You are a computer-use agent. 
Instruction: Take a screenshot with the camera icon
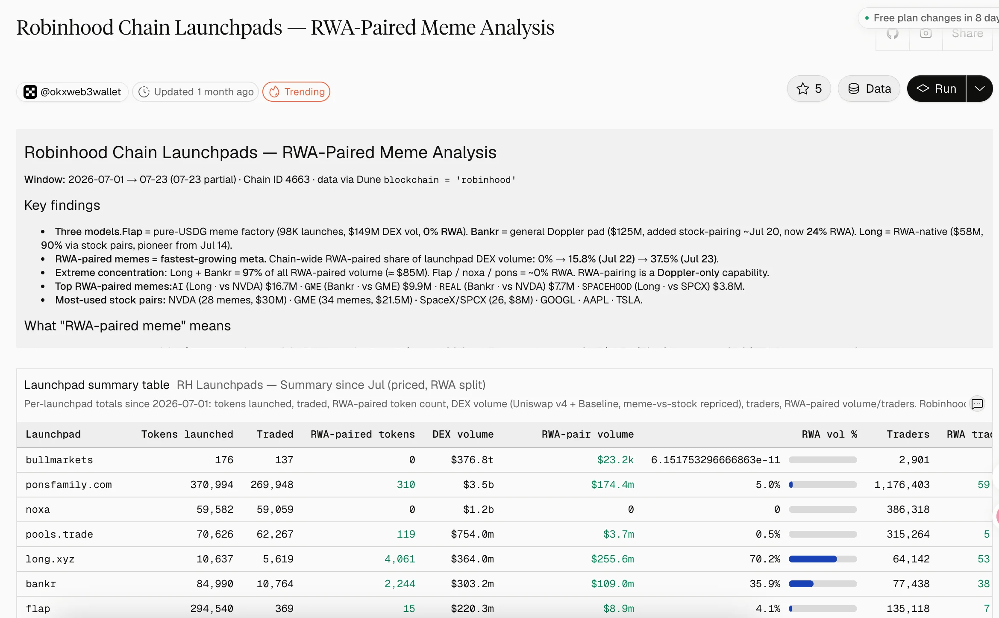tap(926, 34)
